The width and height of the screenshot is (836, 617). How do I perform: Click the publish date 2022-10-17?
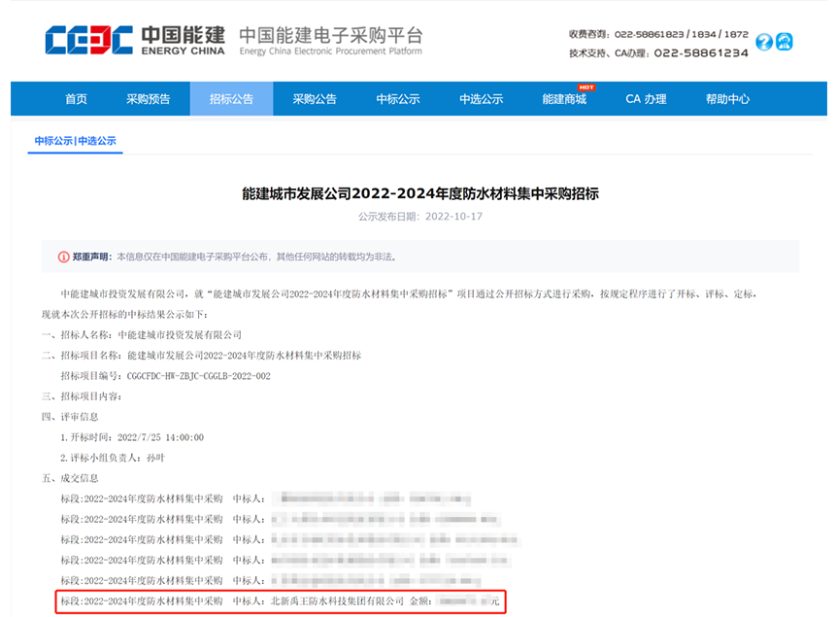(x=453, y=217)
